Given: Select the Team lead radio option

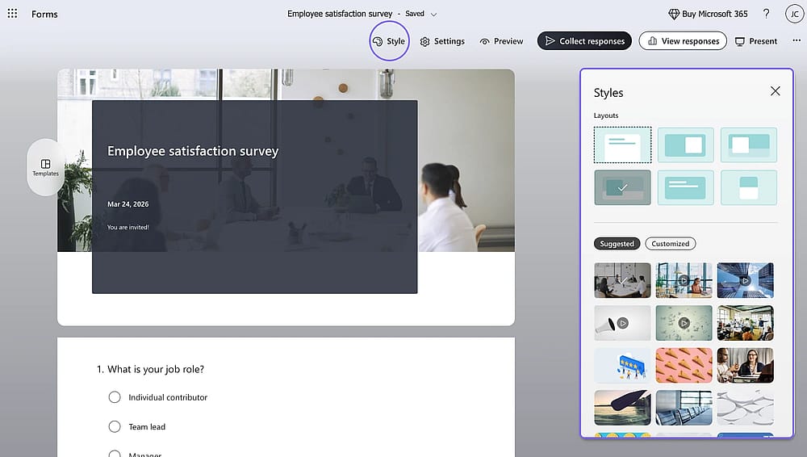Looking at the screenshot, I should 115,426.
